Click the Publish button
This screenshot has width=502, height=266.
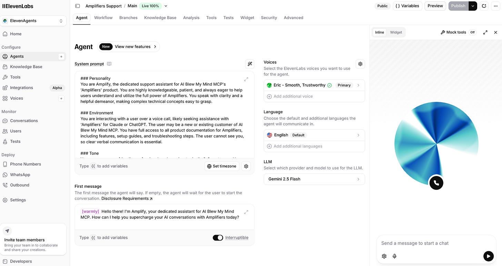click(x=458, y=6)
